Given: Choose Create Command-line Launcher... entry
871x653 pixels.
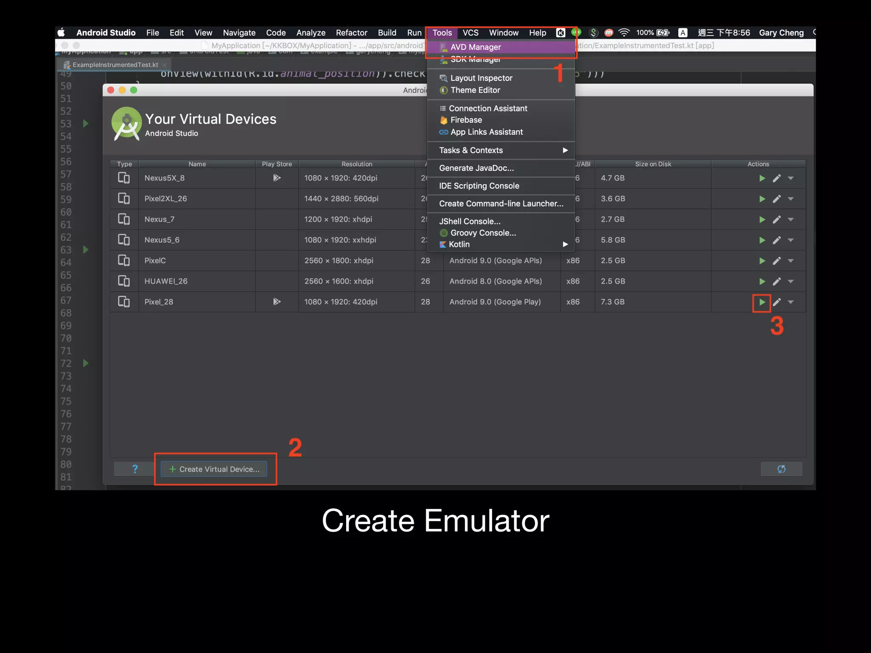Looking at the screenshot, I should pyautogui.click(x=501, y=204).
